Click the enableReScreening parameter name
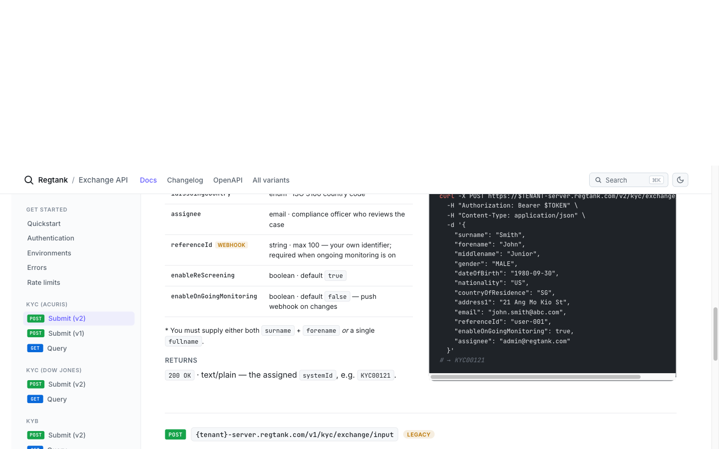This screenshot has width=719, height=449. (x=203, y=275)
